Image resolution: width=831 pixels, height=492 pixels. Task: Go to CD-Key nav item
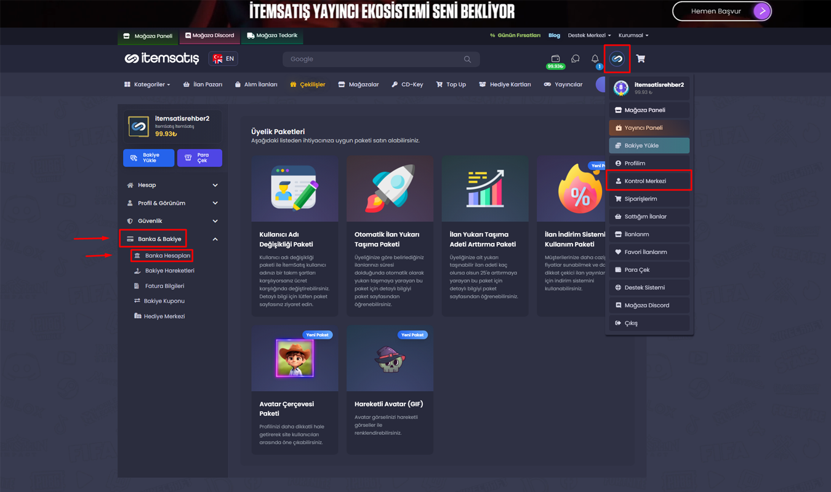tap(407, 84)
